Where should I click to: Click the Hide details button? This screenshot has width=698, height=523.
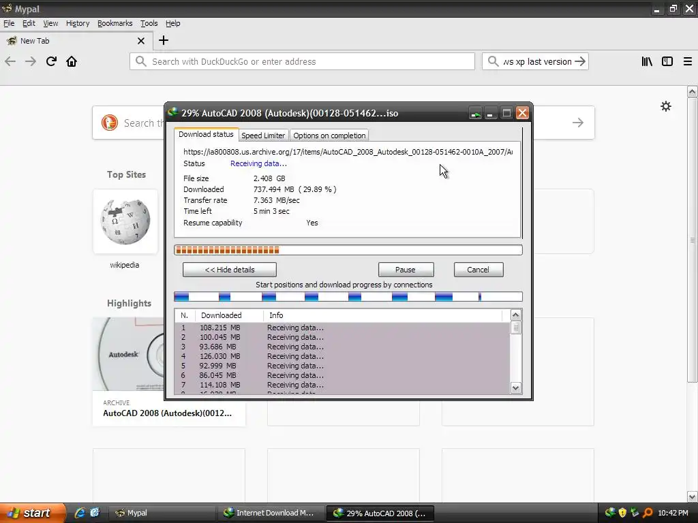230,270
